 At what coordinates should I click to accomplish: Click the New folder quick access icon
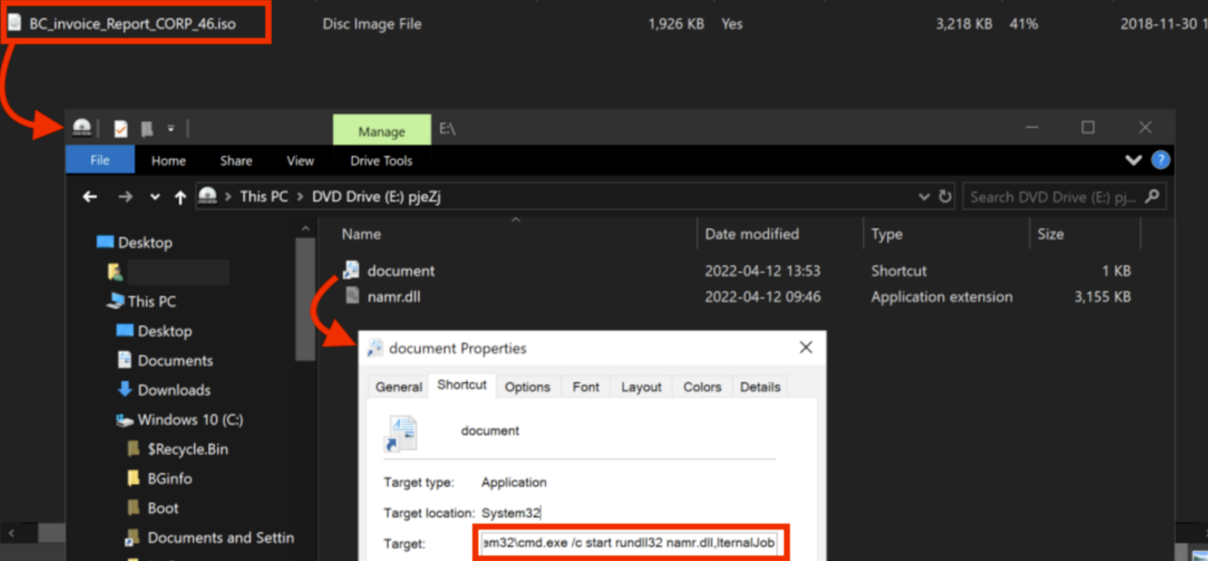[147, 128]
